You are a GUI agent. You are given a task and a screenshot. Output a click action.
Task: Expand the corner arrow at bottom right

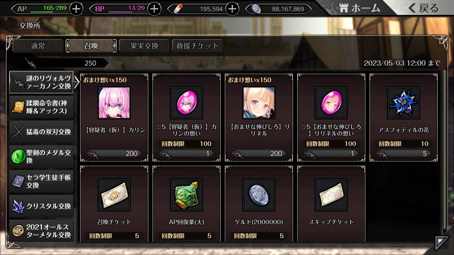click(442, 243)
